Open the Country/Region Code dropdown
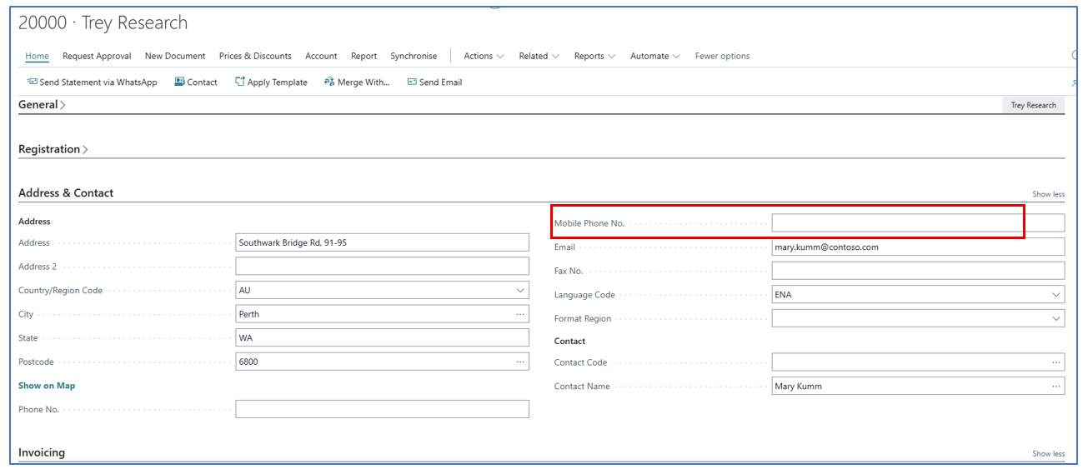Viewport: 1088px width, 474px height. 520,291
